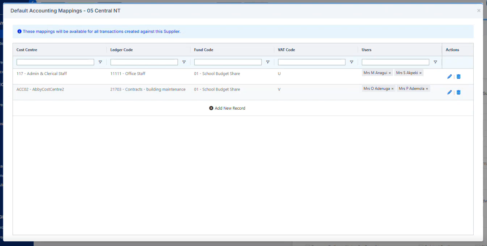Screen dimensions: 487x246
Task: Focus the Cost Centre filter input
Action: pos(55,62)
